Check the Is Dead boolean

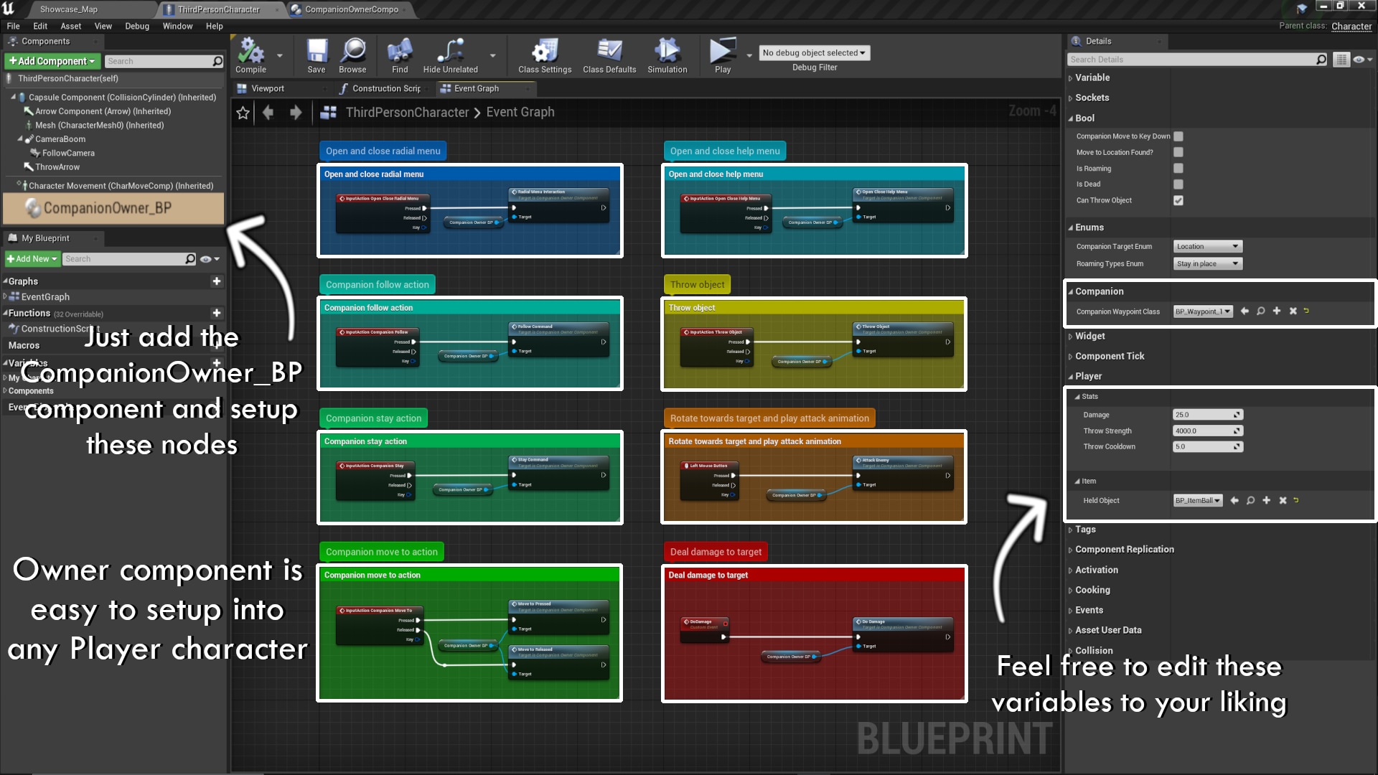pyautogui.click(x=1177, y=184)
